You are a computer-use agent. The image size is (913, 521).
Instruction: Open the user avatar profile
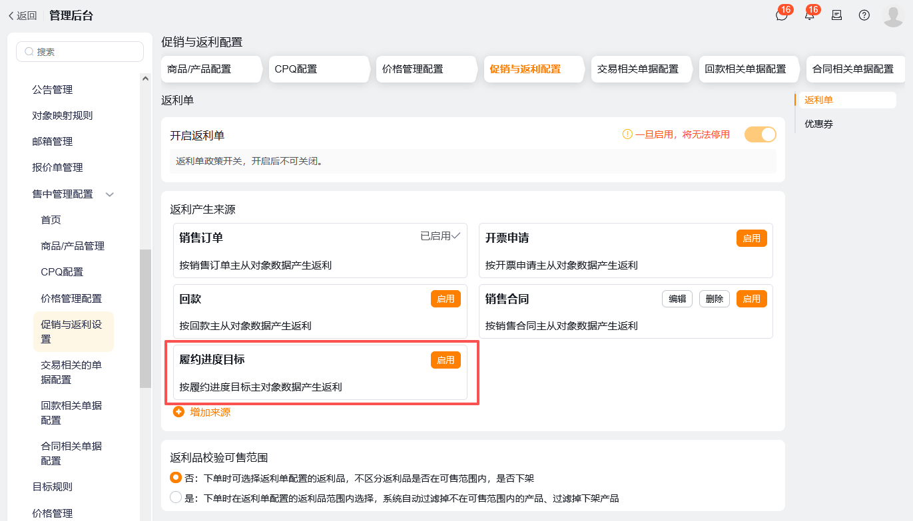(892, 15)
